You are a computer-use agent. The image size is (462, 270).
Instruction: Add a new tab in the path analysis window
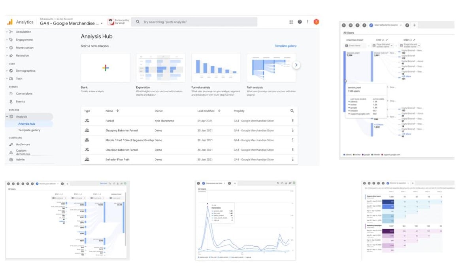(414, 25)
